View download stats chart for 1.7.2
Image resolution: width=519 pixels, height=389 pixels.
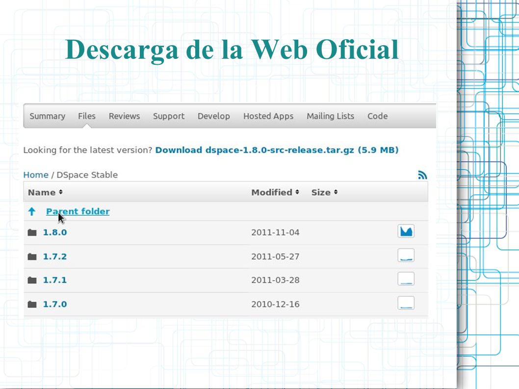(x=406, y=255)
